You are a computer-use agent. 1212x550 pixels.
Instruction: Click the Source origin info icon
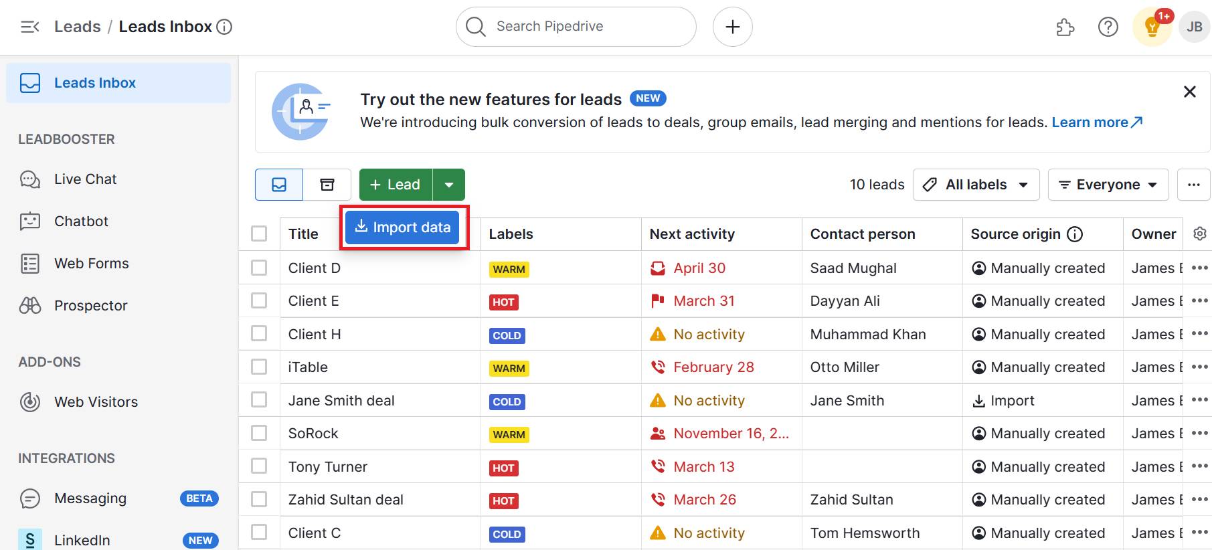click(x=1075, y=234)
